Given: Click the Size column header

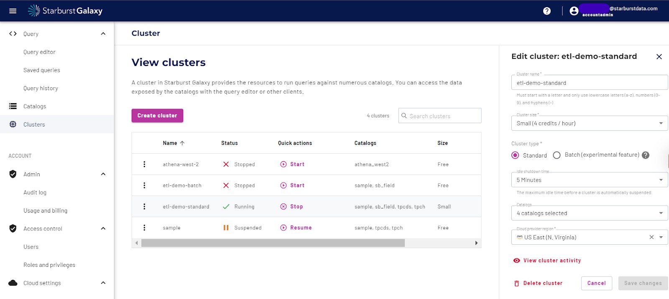Looking at the screenshot, I should coord(442,143).
